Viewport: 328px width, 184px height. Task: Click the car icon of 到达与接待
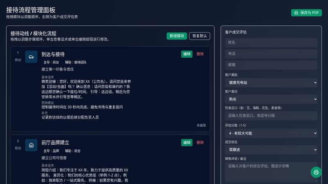click(x=31, y=57)
